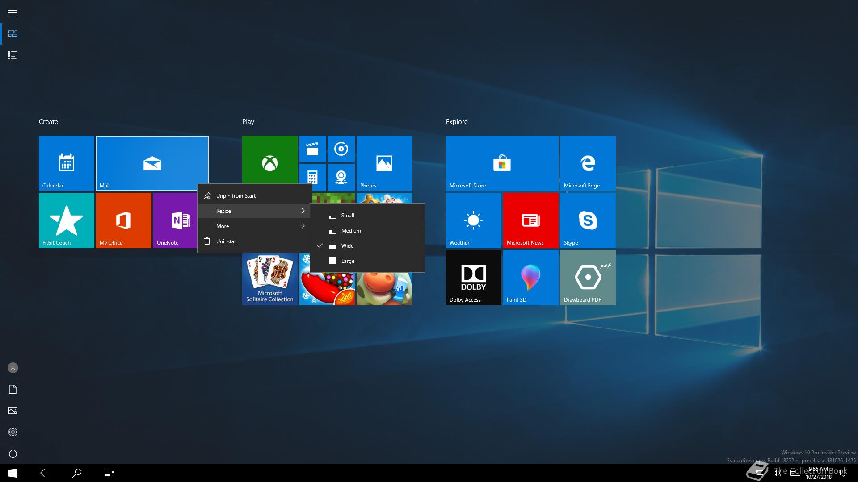Image resolution: width=858 pixels, height=482 pixels.
Task: Click the Play group header
Action: (x=248, y=122)
